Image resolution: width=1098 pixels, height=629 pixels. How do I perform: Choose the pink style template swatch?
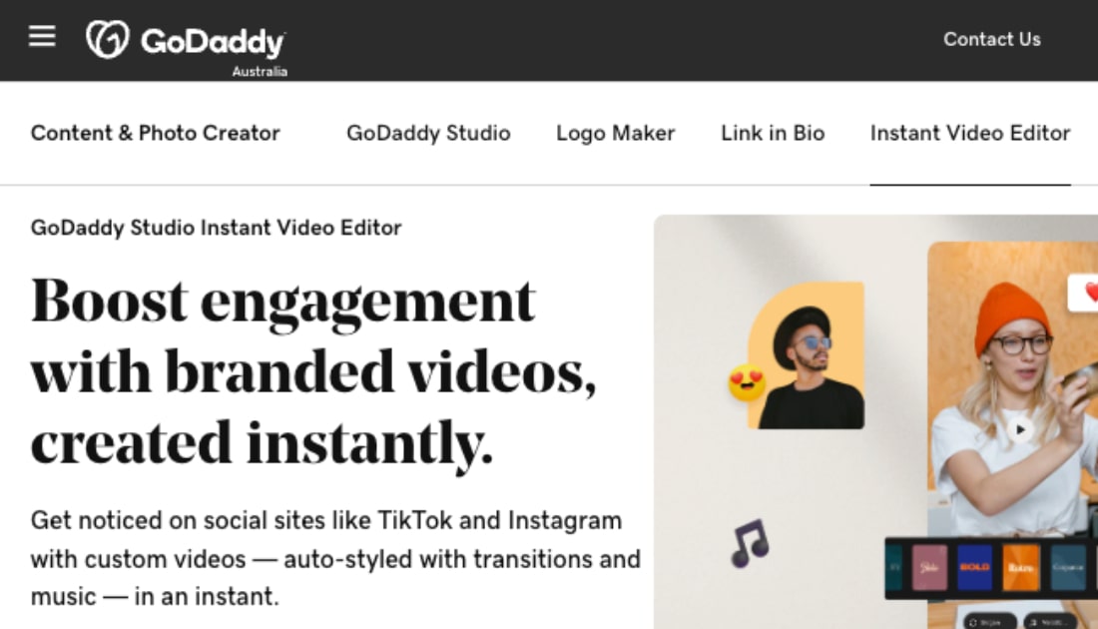coord(930,567)
